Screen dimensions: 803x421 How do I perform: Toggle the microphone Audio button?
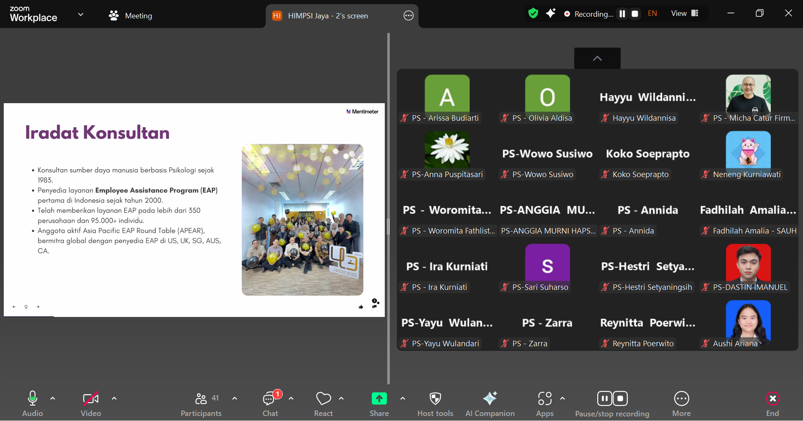[33, 403]
